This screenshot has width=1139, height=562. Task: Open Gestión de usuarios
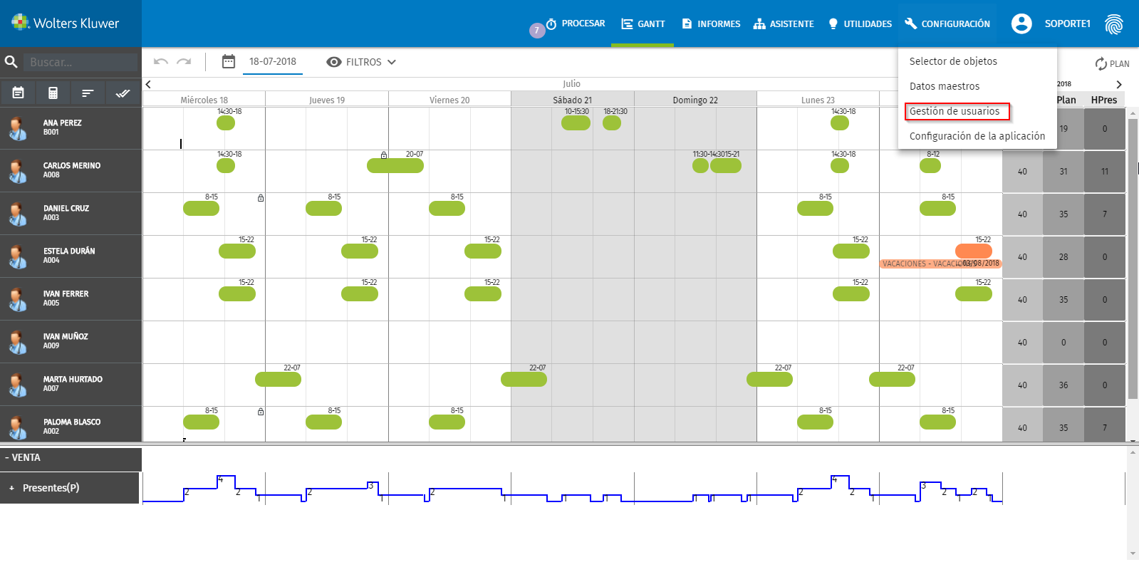[955, 111]
